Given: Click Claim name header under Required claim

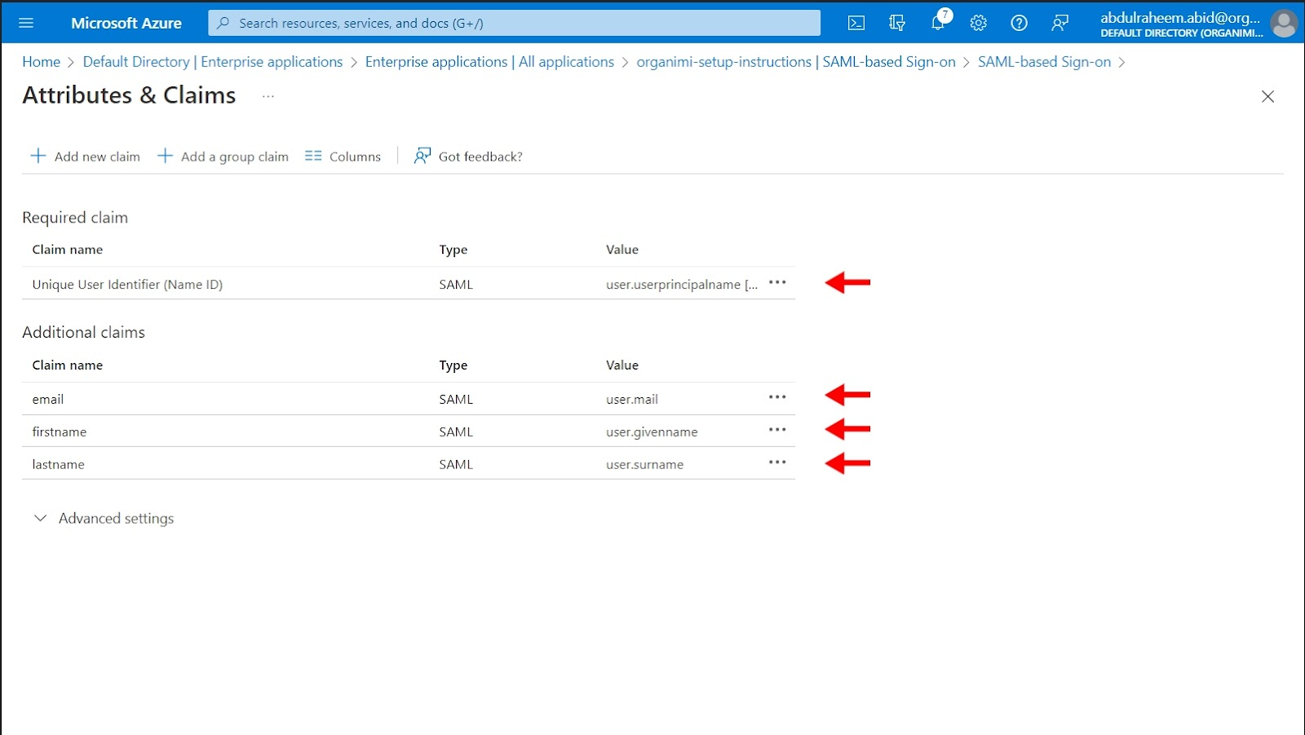Looking at the screenshot, I should [x=68, y=250].
